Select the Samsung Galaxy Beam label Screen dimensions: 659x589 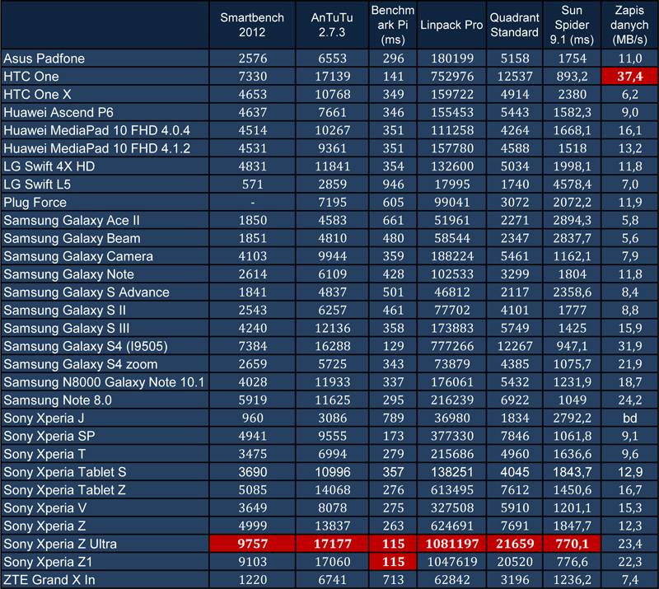pyautogui.click(x=72, y=238)
